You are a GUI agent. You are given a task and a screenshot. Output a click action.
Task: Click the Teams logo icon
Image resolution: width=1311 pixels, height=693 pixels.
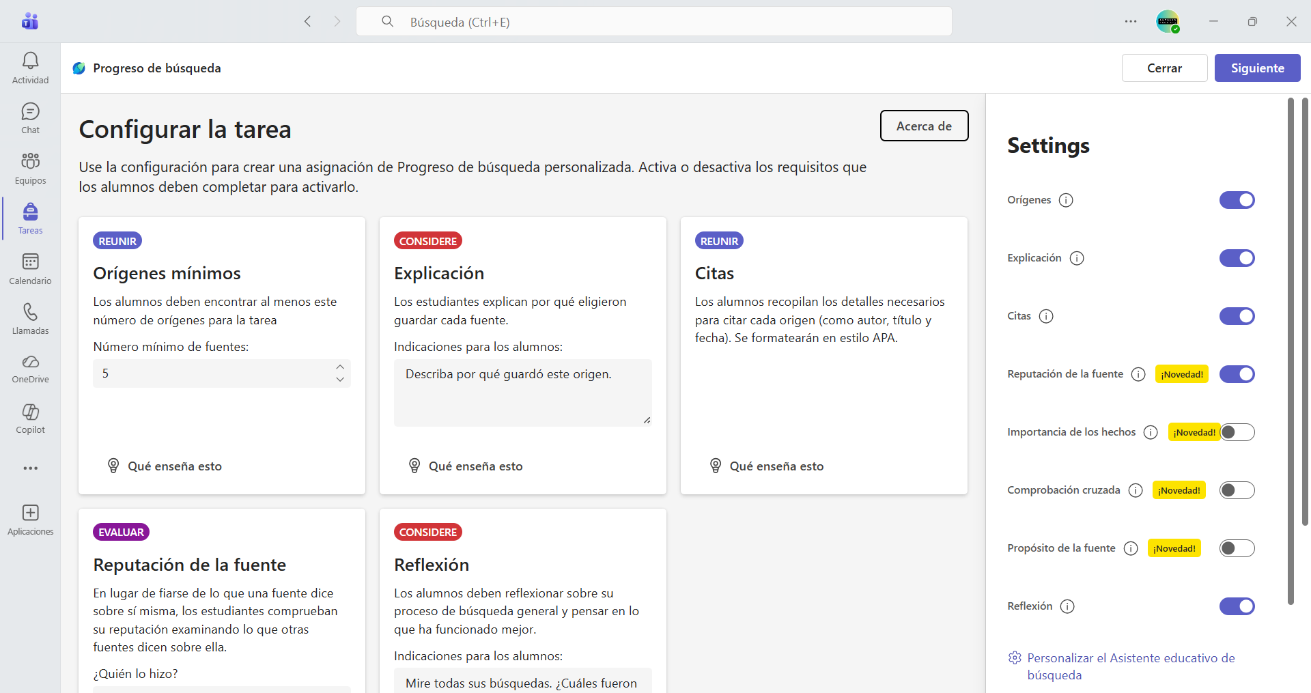[30, 21]
